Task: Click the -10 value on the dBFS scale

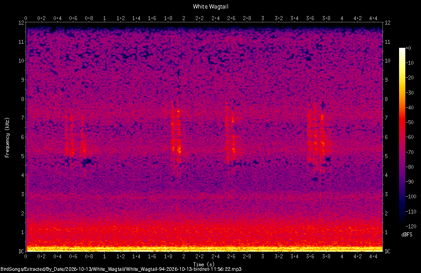Action: pos(409,63)
